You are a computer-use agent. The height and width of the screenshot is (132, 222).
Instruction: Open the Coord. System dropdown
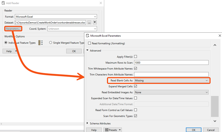point(72,29)
